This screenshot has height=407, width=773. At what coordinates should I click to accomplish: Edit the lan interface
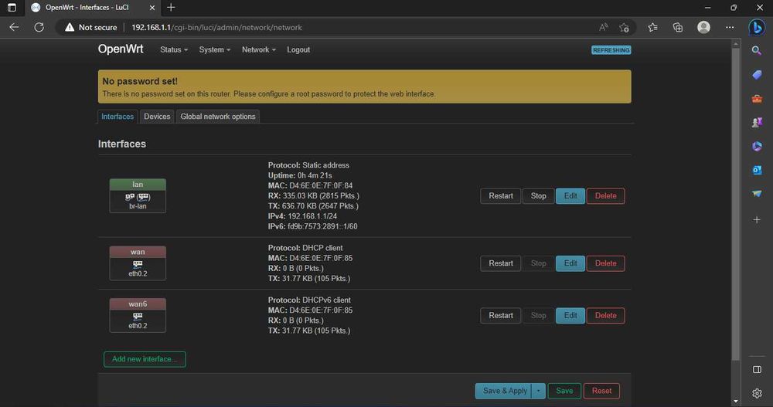tap(570, 195)
